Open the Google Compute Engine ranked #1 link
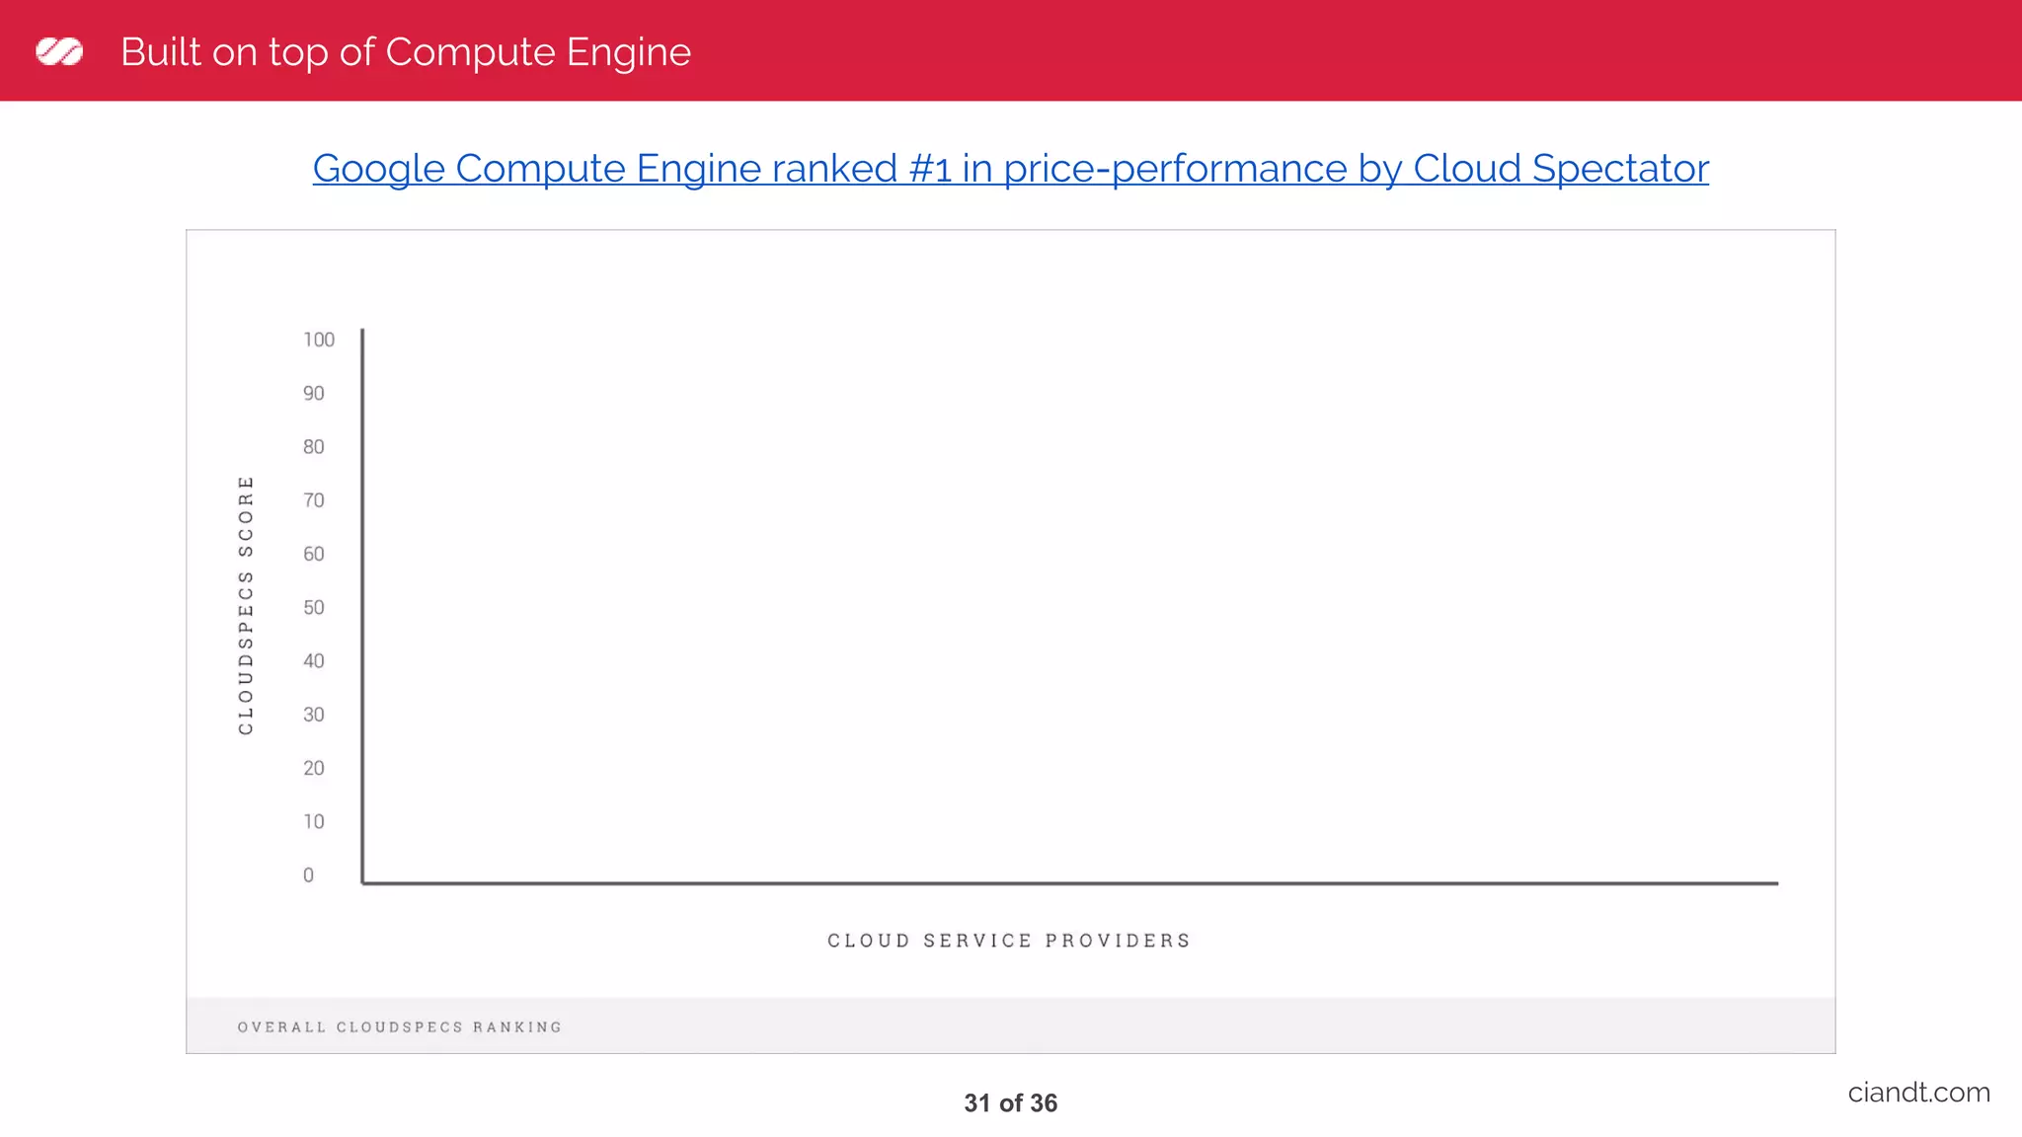 1010,169
